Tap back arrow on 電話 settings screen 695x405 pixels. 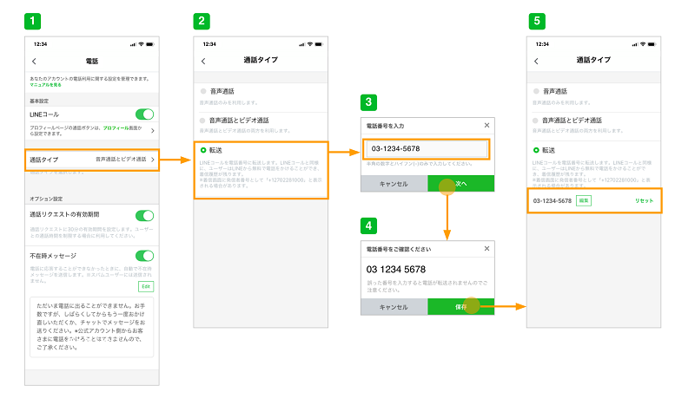(34, 62)
